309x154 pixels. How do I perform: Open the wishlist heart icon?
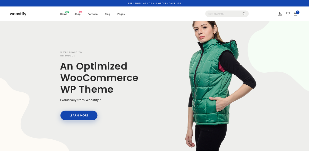pos(288,14)
